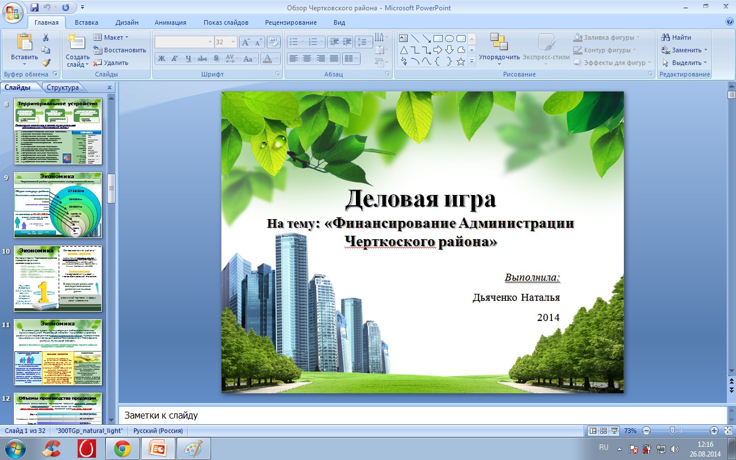Toggle bold formatting (Ж)

pos(162,59)
